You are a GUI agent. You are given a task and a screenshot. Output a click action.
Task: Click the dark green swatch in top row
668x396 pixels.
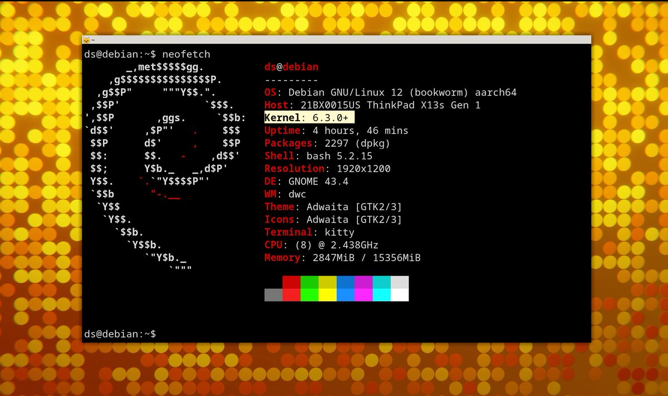(310, 282)
